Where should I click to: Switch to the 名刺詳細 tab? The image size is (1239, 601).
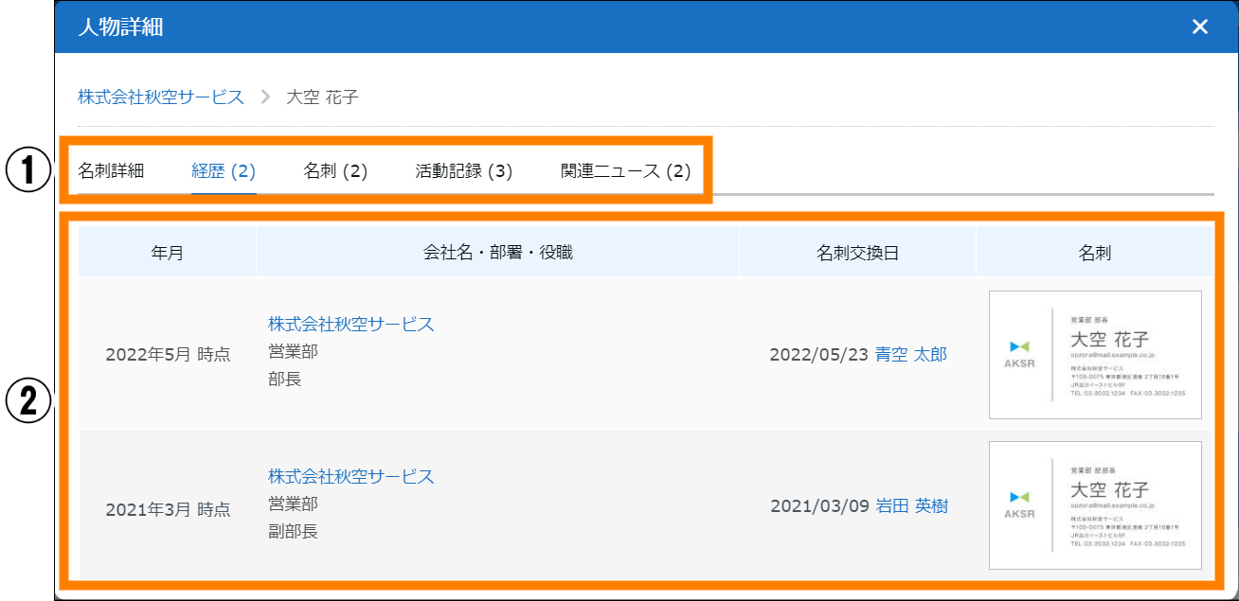(x=111, y=171)
